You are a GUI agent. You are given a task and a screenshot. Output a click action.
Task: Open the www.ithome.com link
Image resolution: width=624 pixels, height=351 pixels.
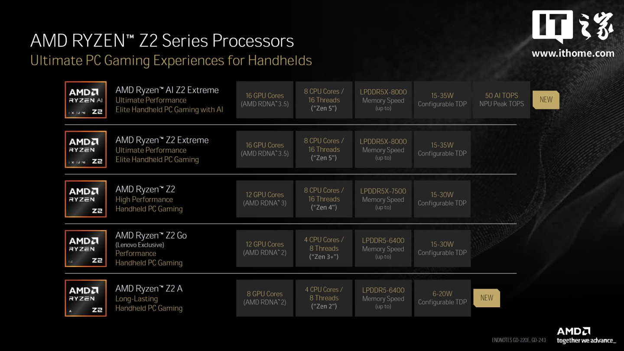tap(573, 54)
